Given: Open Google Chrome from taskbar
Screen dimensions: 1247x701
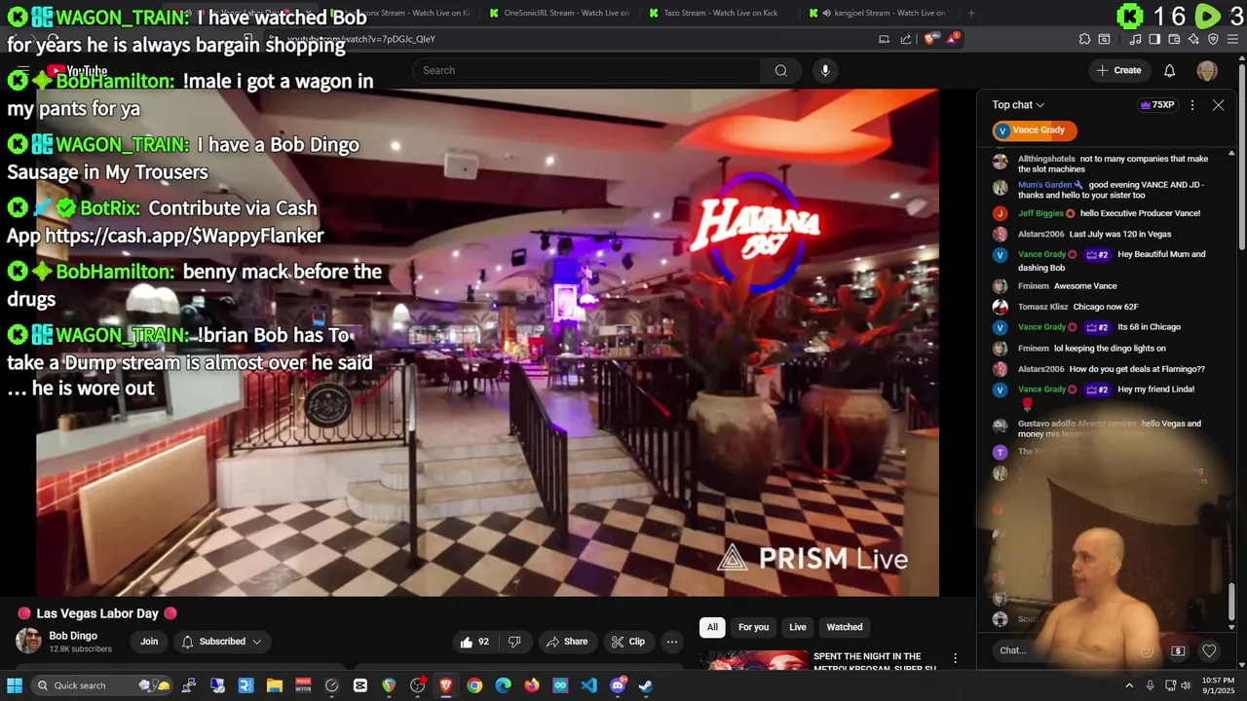Looking at the screenshot, I should 474,685.
